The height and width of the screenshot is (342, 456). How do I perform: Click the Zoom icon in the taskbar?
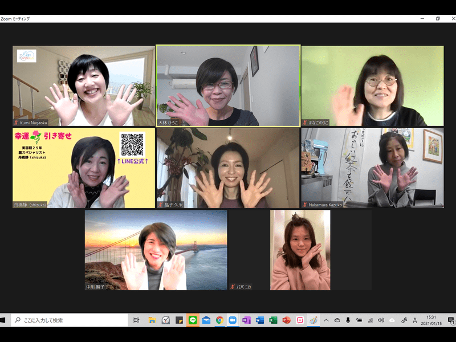pyautogui.click(x=233, y=320)
